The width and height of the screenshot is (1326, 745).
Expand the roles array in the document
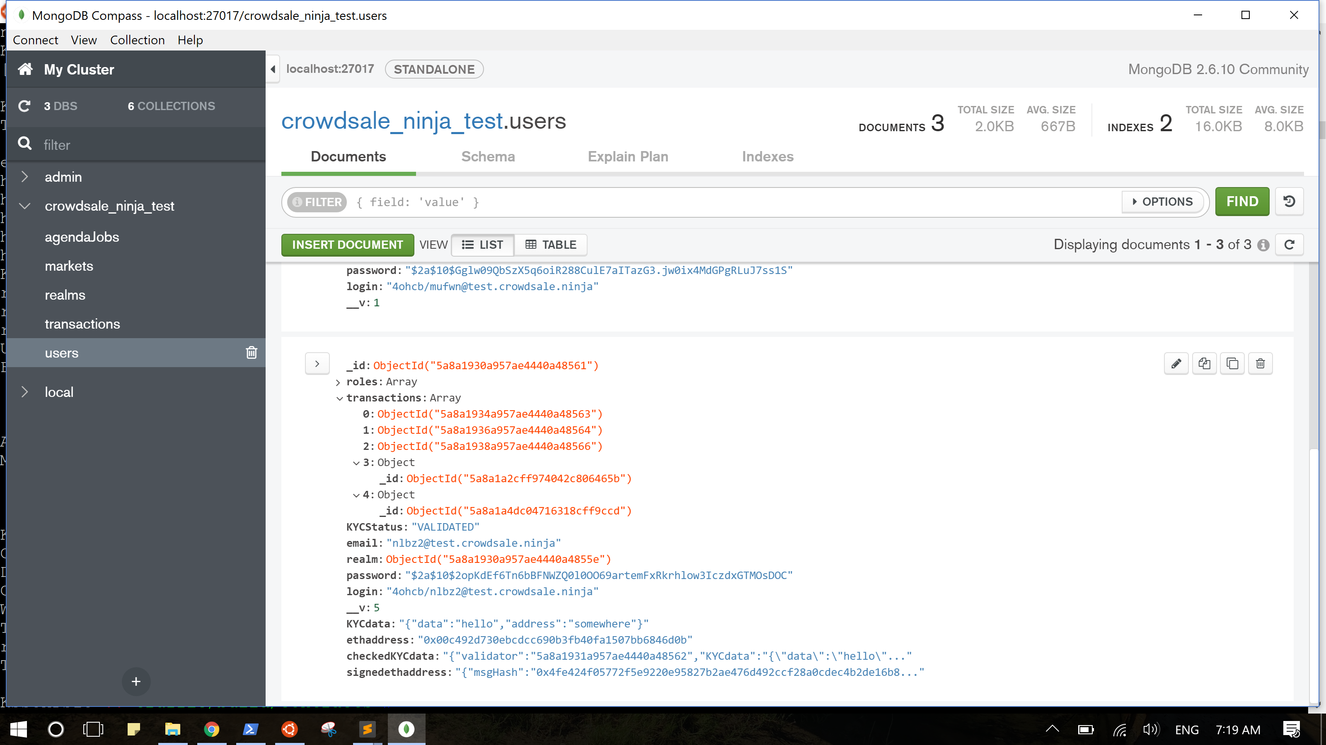[x=338, y=382]
